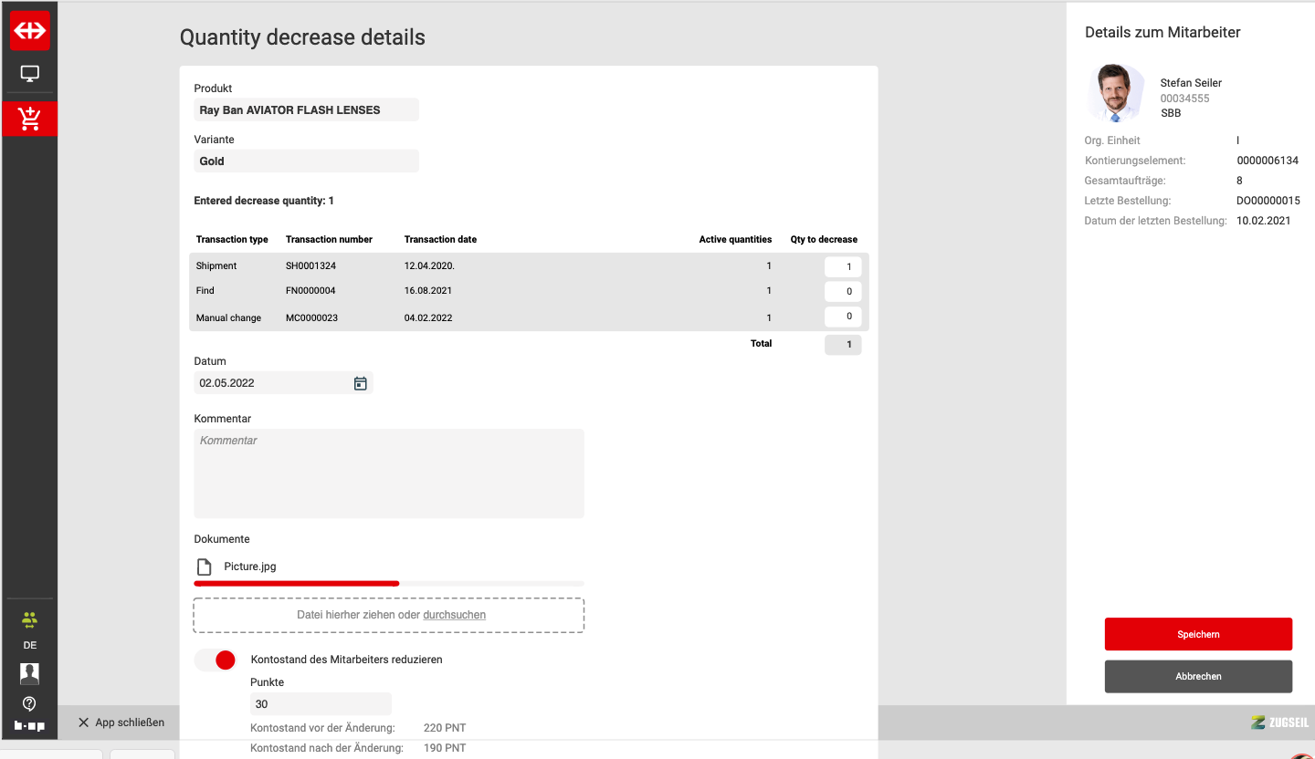Viewport: 1315px width, 759px height.
Task: Open the calendar picker for Datum
Action: (360, 383)
